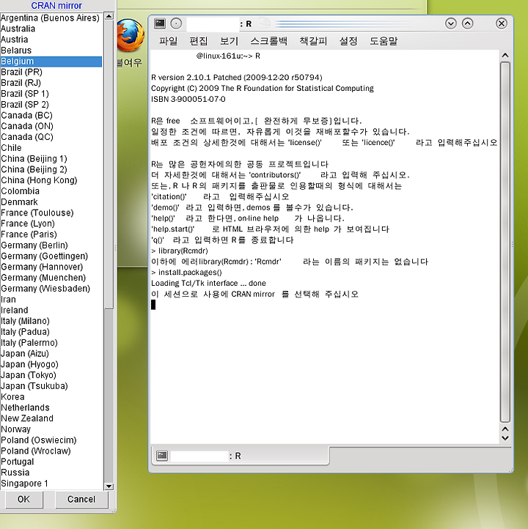Select Germany (Muenchen) mirror
528x529 pixels.
pos(51,278)
